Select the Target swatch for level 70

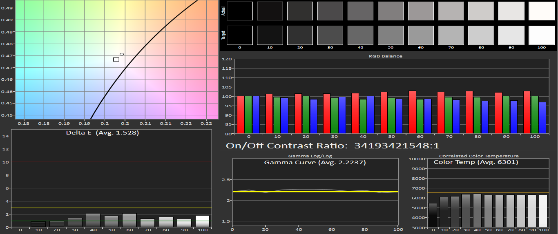(451, 35)
